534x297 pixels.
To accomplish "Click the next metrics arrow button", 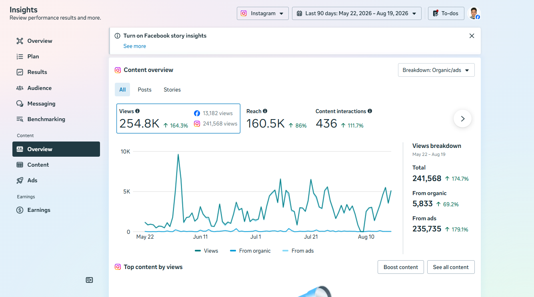I will pyautogui.click(x=462, y=118).
